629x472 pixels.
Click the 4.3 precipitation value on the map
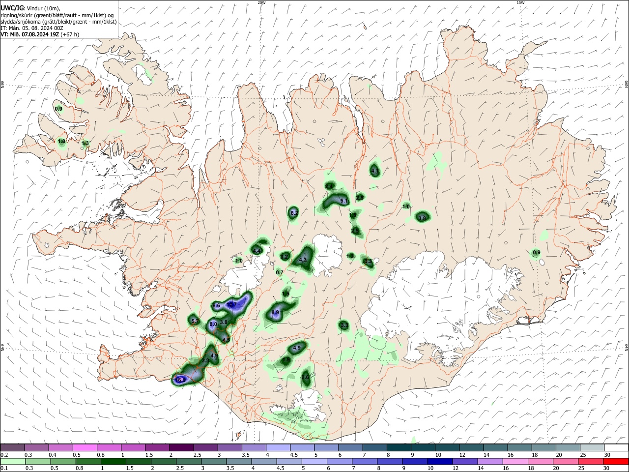click(x=303, y=260)
